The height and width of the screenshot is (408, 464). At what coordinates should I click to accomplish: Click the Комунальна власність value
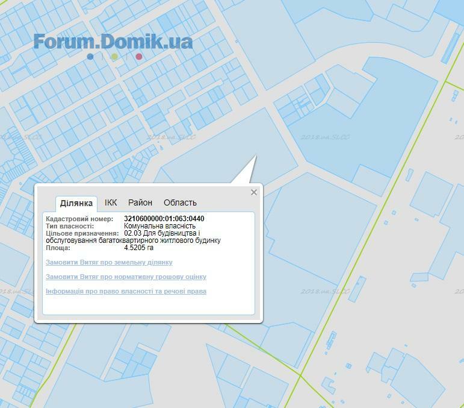159,226
